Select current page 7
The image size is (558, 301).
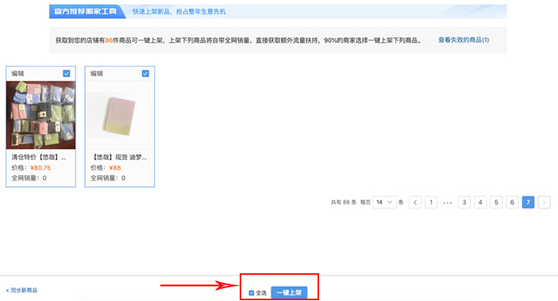[x=528, y=202]
